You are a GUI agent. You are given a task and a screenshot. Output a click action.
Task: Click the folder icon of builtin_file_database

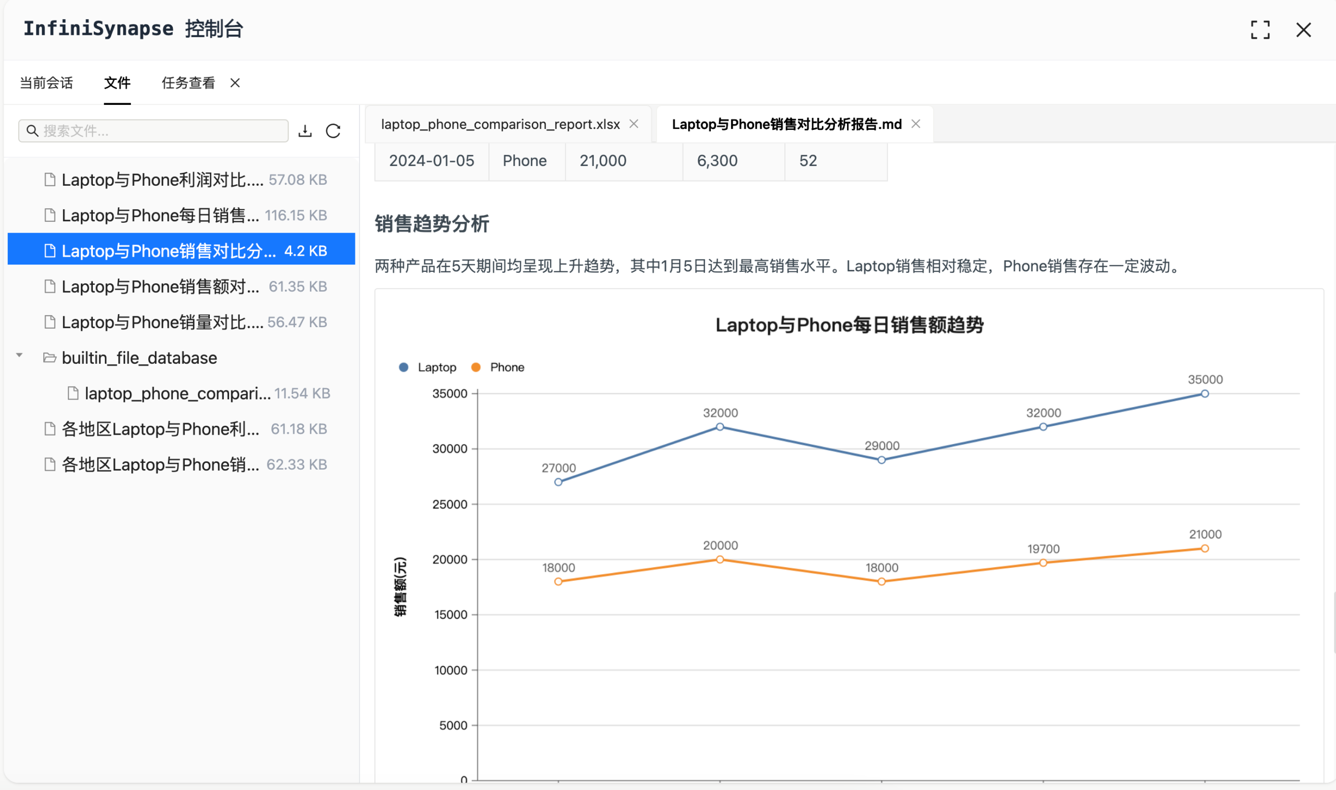50,357
